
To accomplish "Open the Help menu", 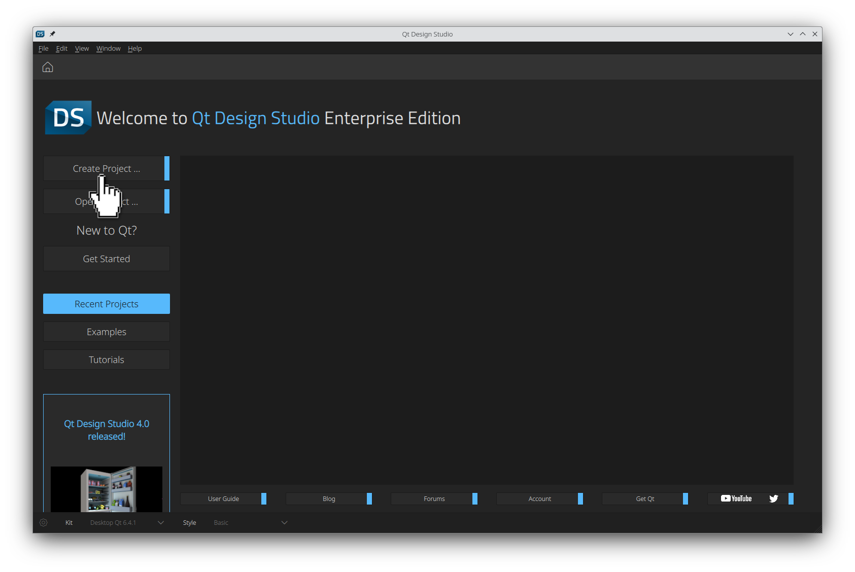I will click(134, 48).
